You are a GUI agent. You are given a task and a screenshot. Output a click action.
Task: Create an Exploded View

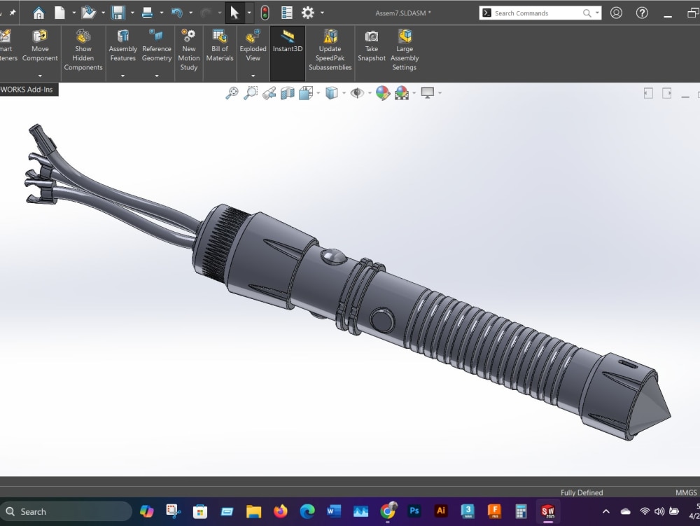tap(253, 46)
